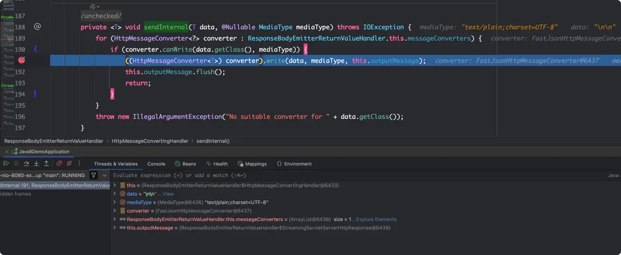The height and width of the screenshot is (255, 621).
Task: Click the Pause Program icon
Action: click(x=16, y=163)
